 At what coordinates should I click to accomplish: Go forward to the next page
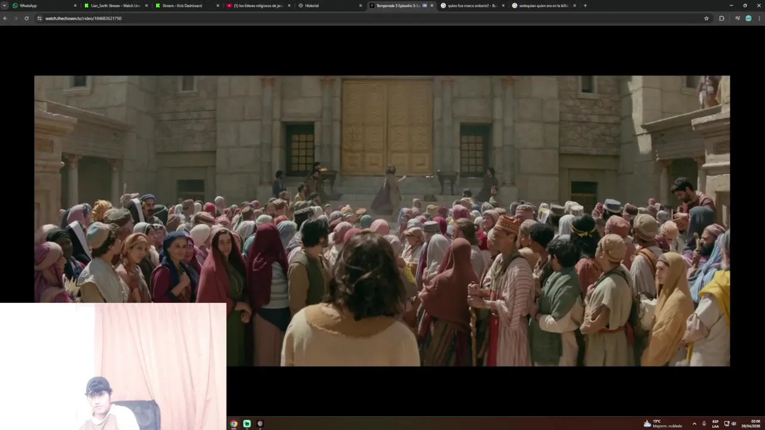click(x=16, y=19)
